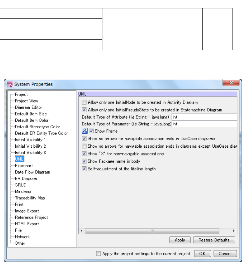Image resolution: width=242 pixels, height=262 pixels.
Task: Select the UML tree item
Action: [19, 159]
